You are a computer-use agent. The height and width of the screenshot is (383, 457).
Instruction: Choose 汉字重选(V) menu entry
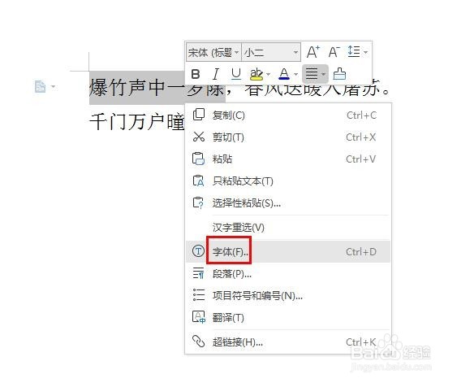288,228
